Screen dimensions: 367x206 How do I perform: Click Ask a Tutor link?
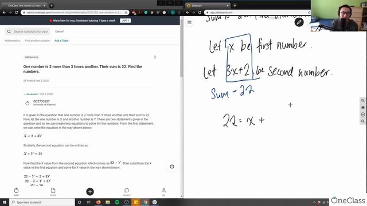pyautogui.click(x=62, y=41)
